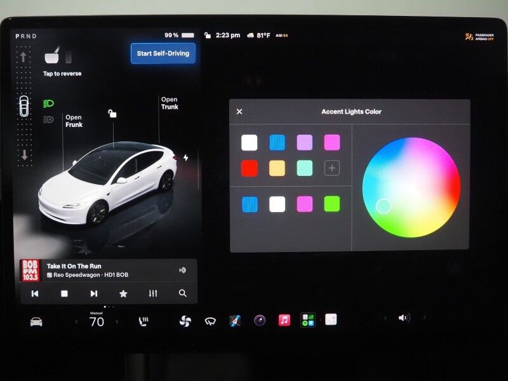Tap the 2:23 pm clock
508x381 pixels.
tap(228, 35)
